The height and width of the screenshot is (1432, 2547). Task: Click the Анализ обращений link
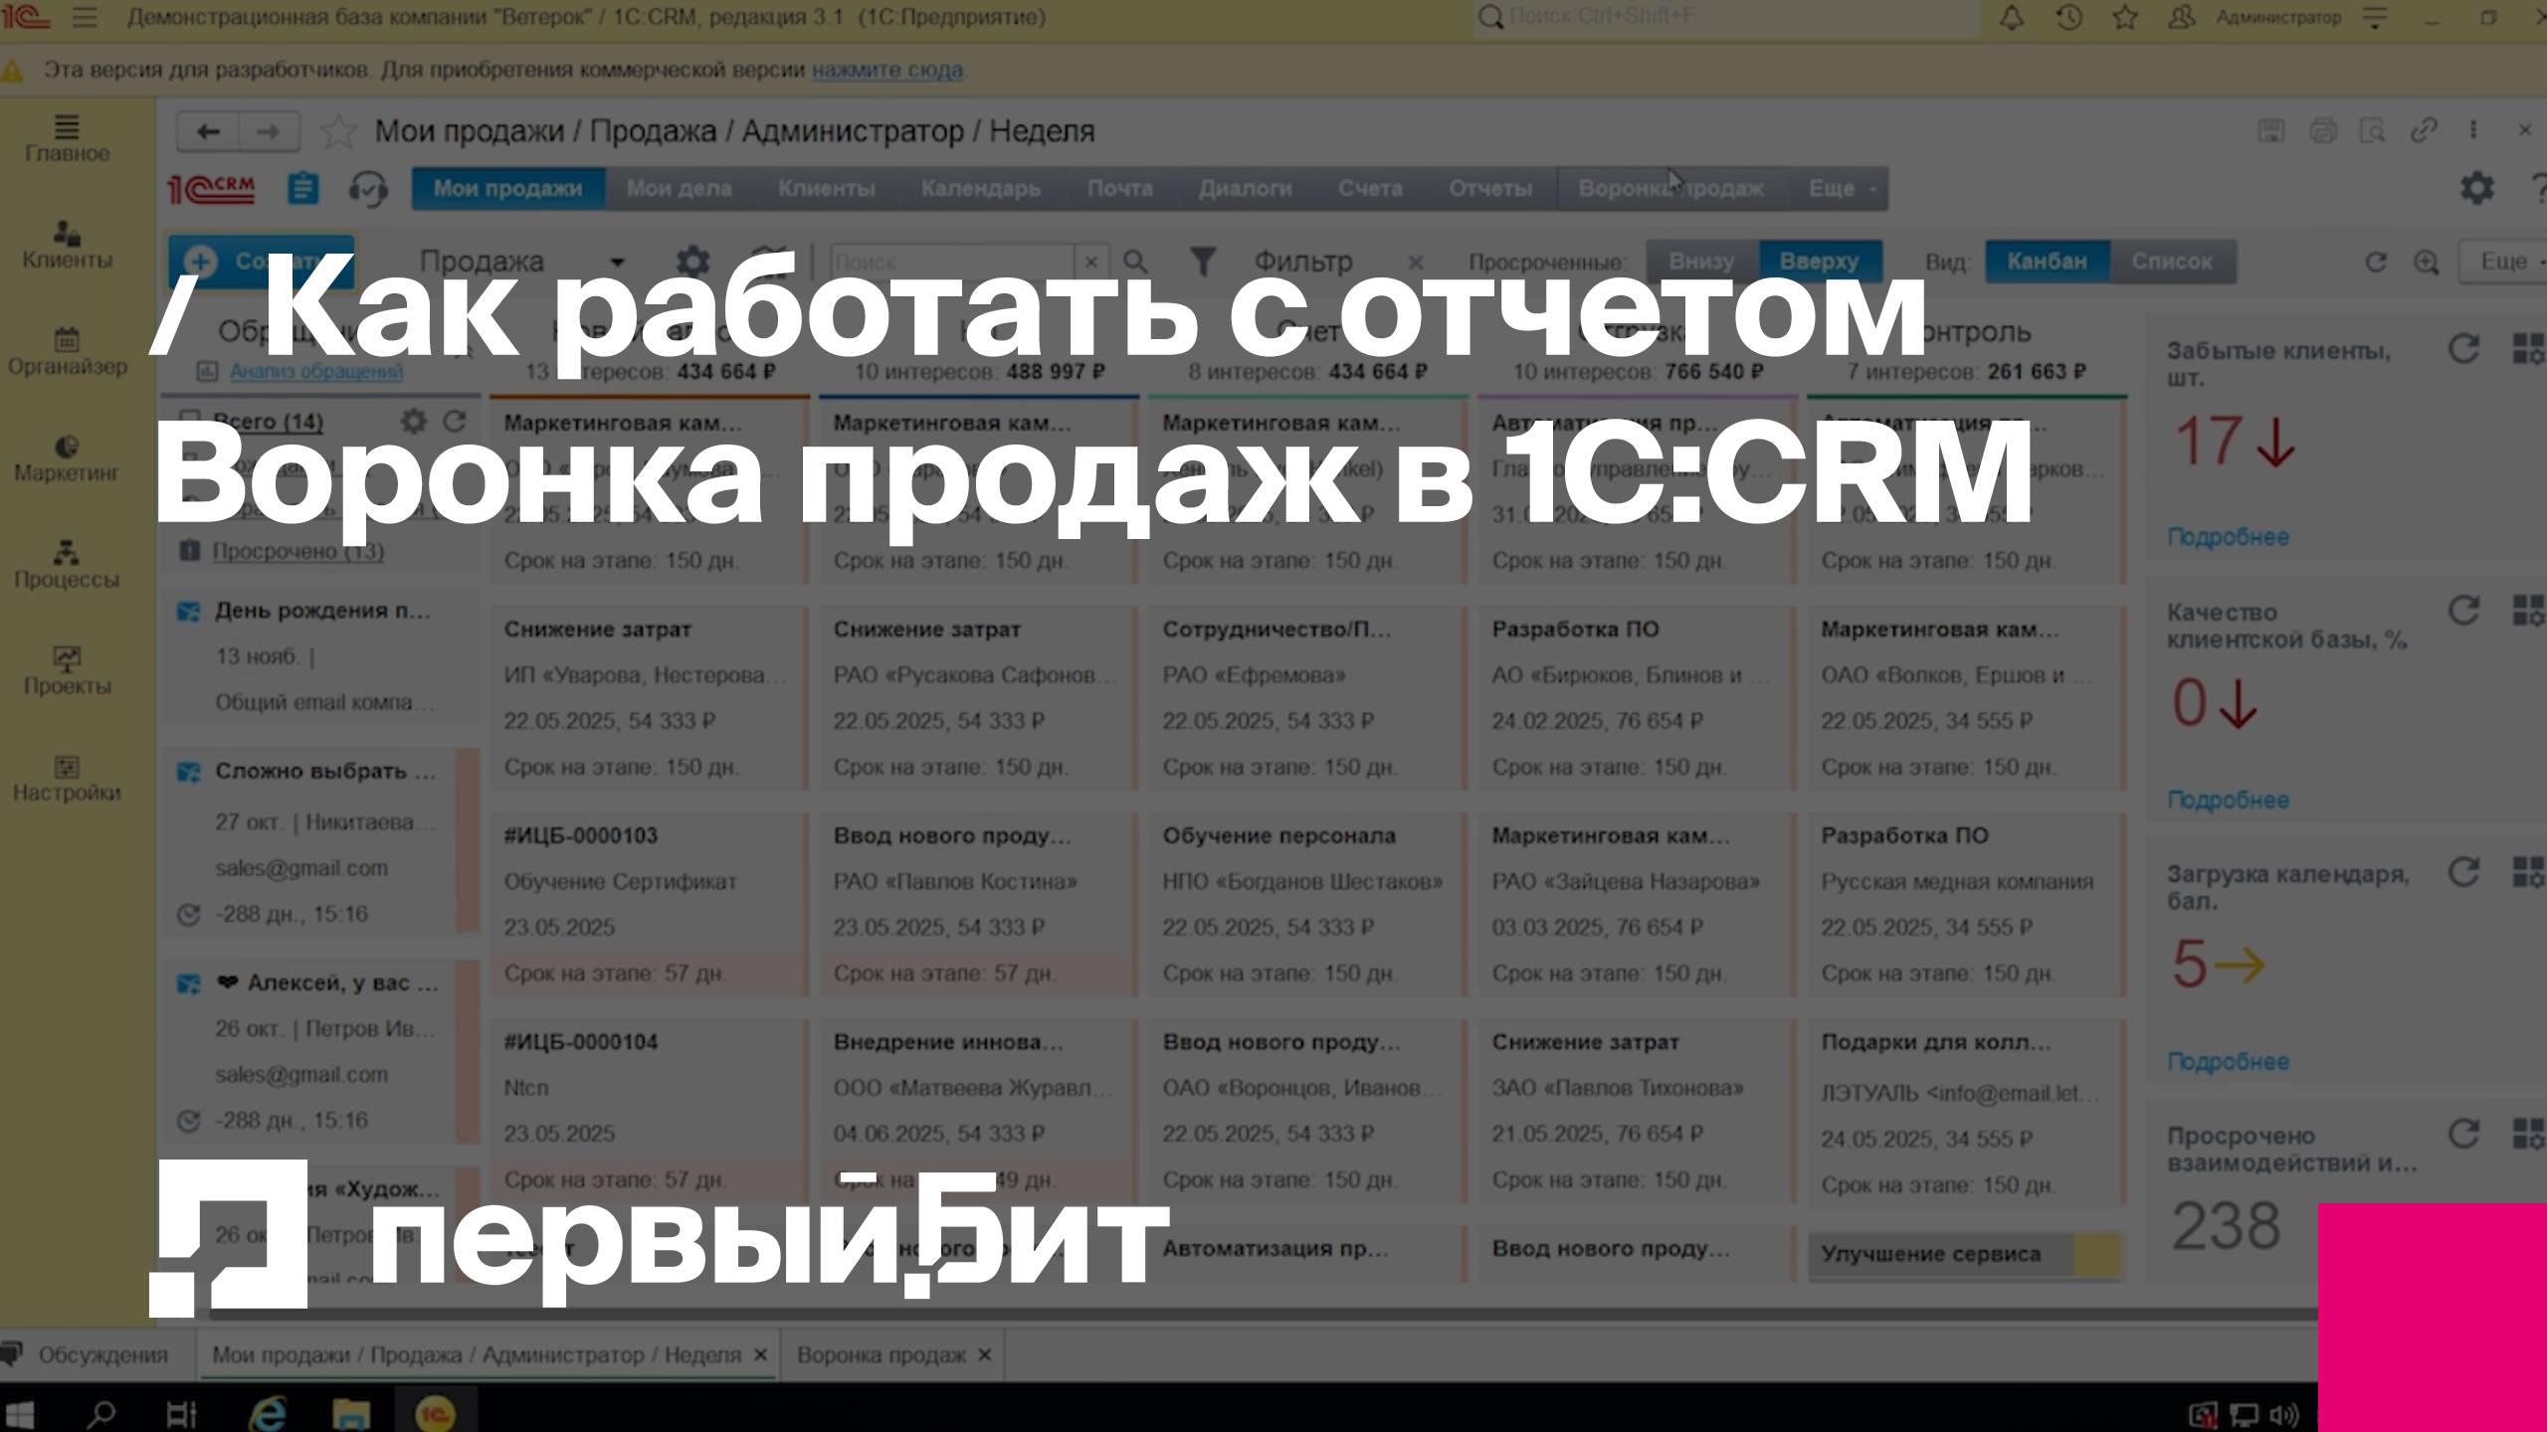[x=316, y=372]
